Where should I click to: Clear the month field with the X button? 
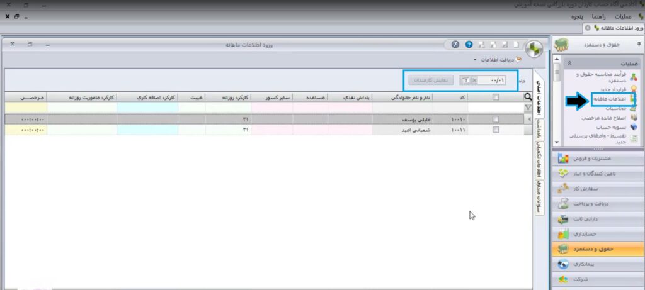[x=474, y=81]
